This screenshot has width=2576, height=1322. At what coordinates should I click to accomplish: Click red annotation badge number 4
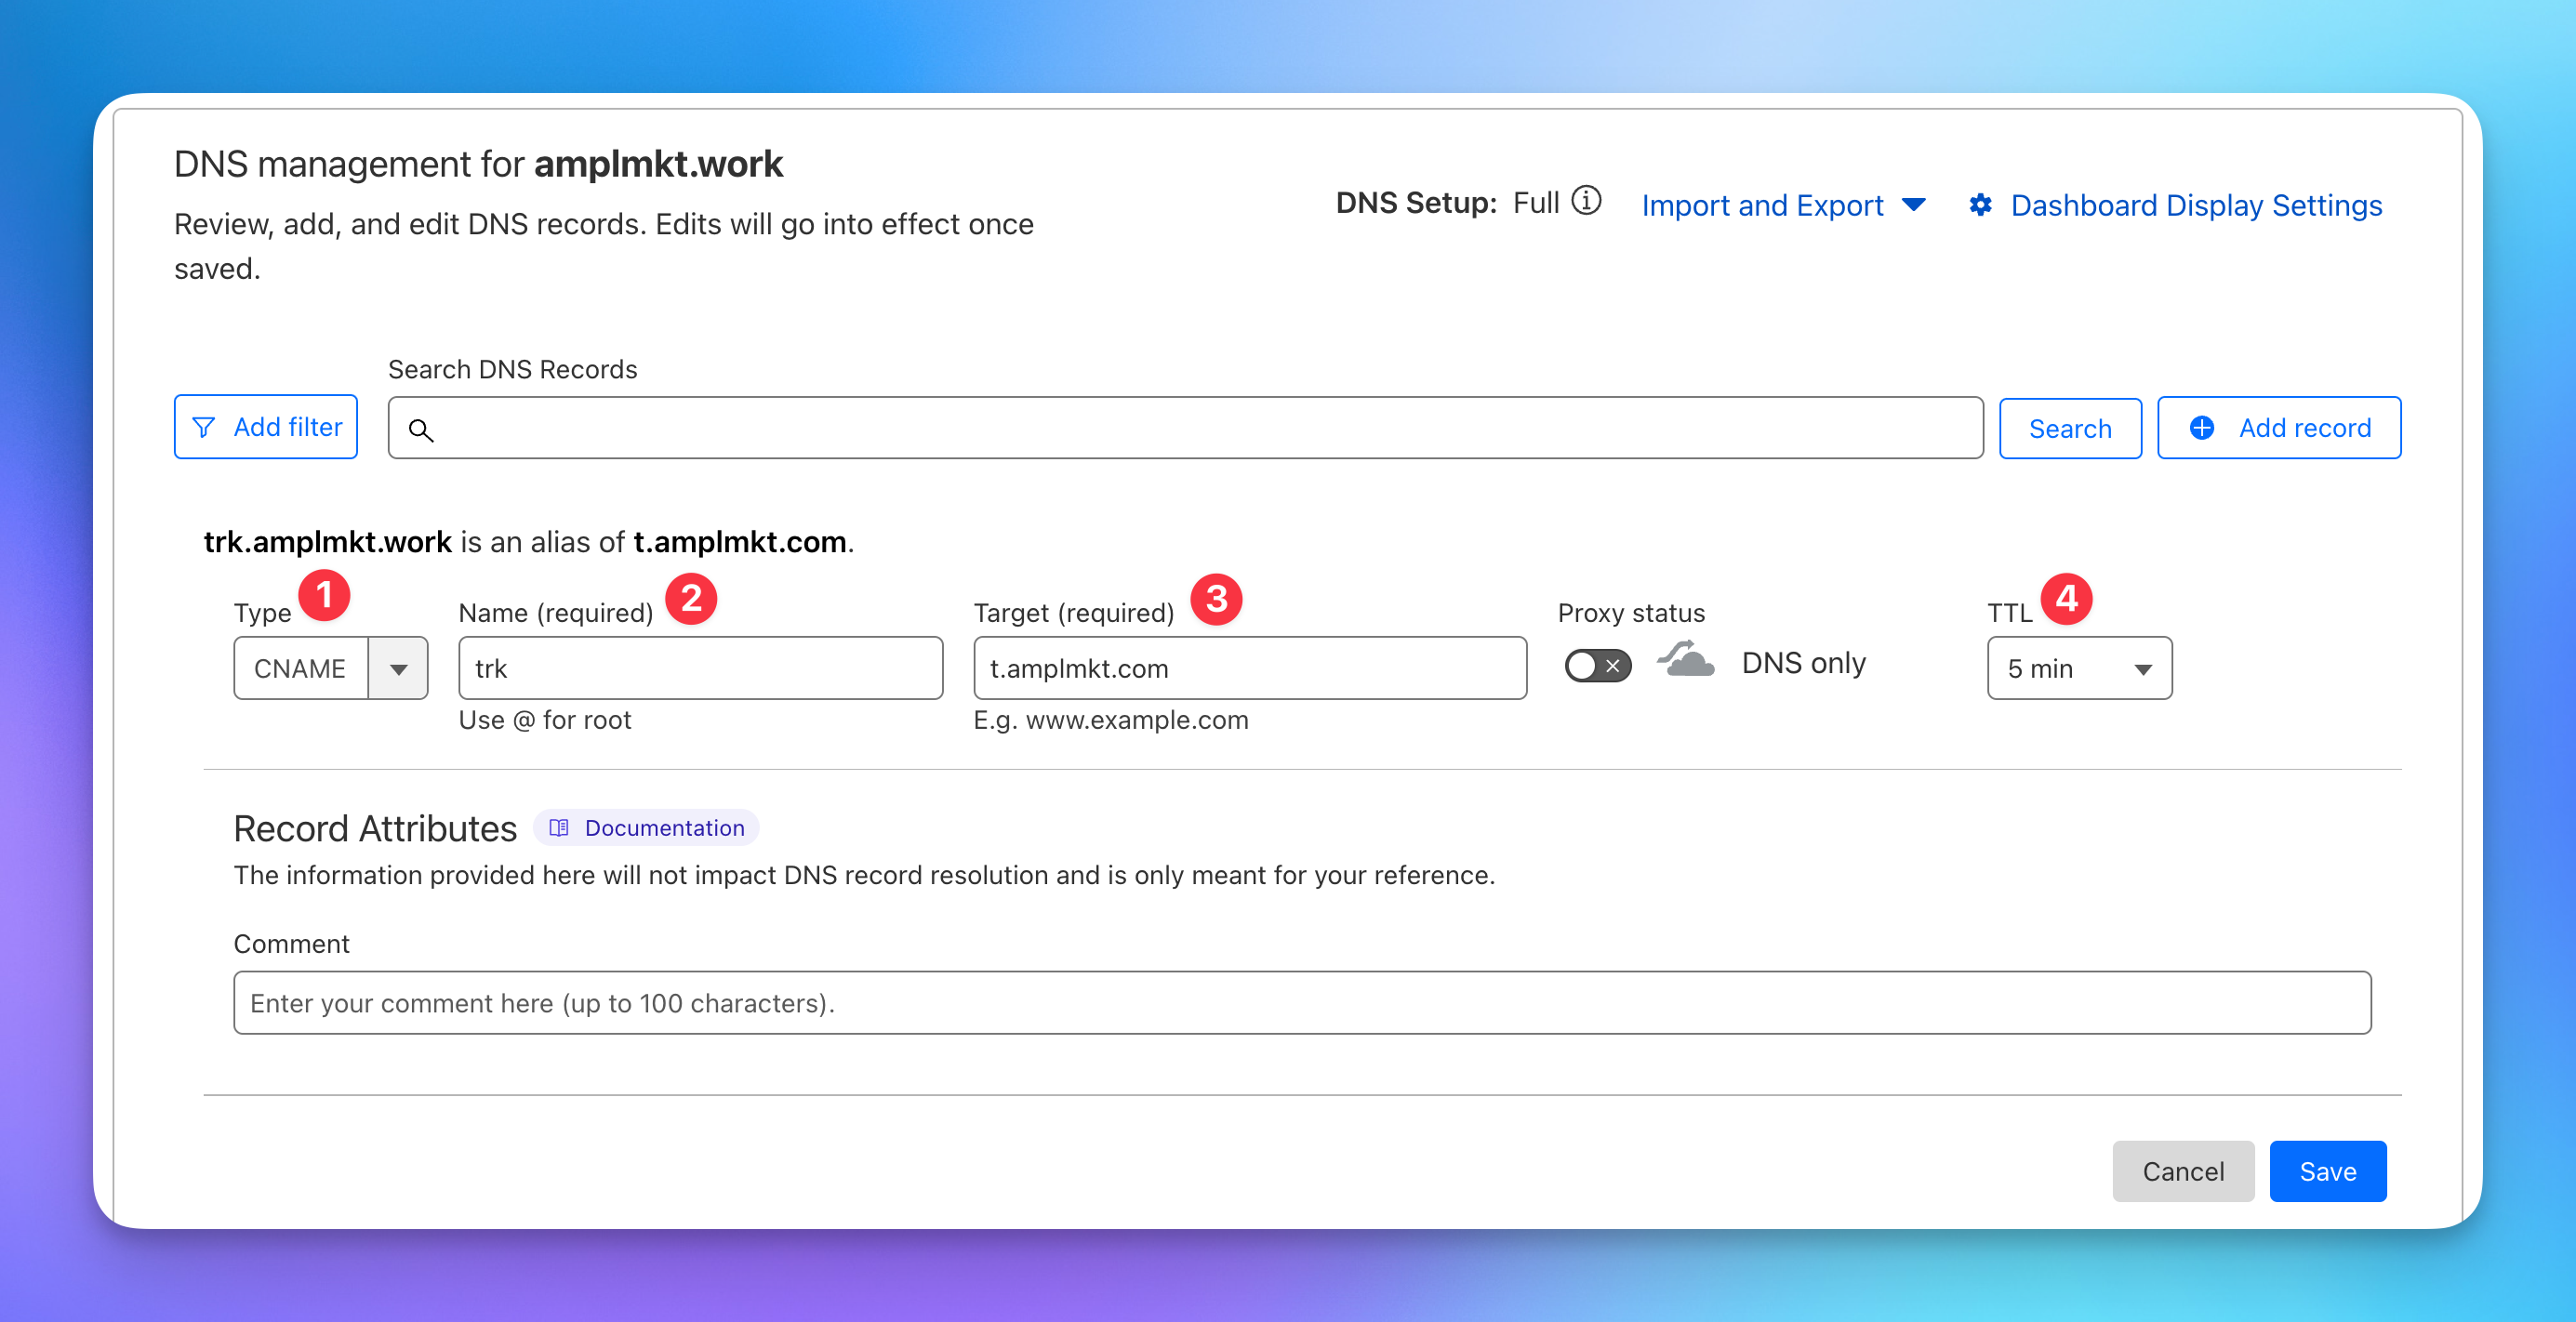(2066, 599)
